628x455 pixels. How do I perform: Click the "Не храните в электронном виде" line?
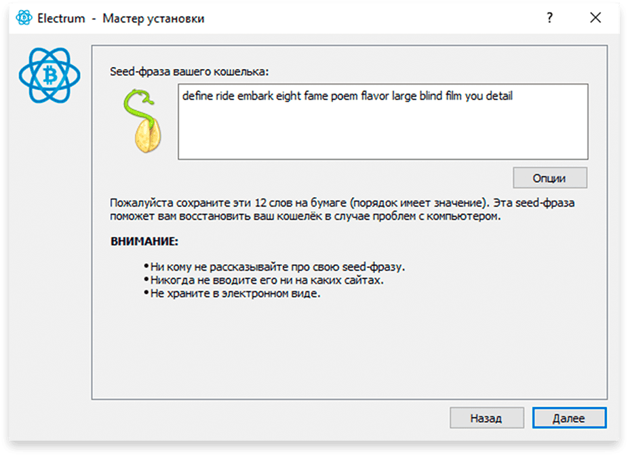tap(232, 293)
